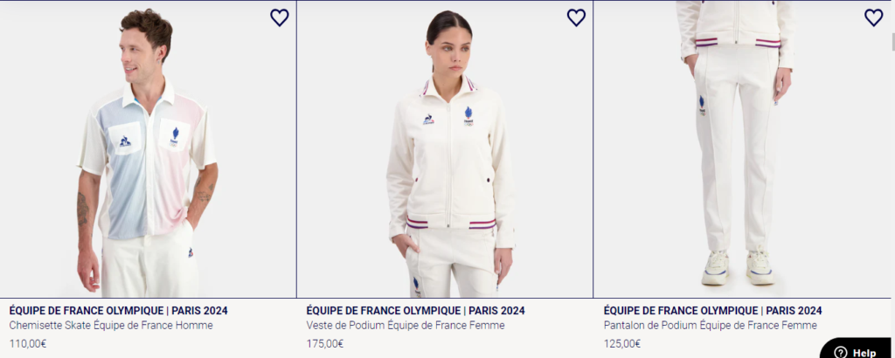Click the page's vertical scrollbar thumb

[x=892, y=42]
